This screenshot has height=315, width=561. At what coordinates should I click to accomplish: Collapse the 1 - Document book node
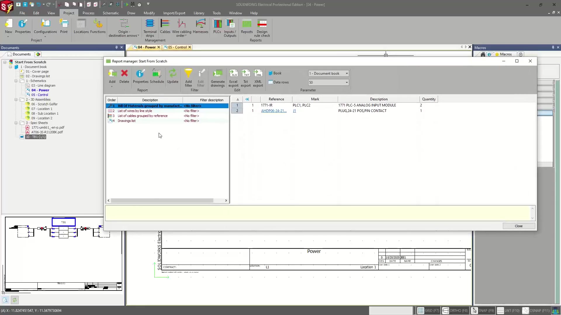pyautogui.click(x=11, y=67)
